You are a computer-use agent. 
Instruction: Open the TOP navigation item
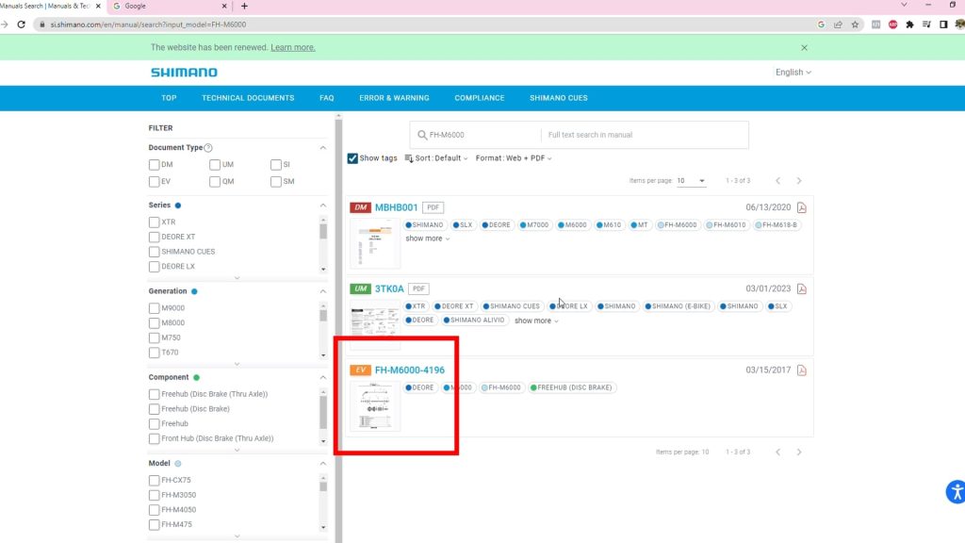pyautogui.click(x=169, y=98)
